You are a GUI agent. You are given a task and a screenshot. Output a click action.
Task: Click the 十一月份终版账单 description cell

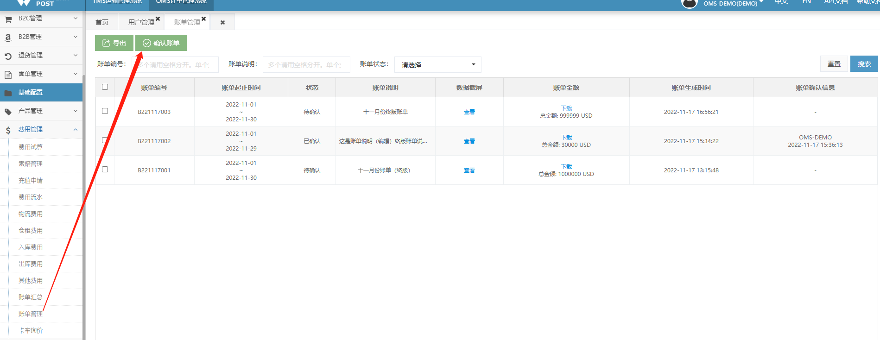click(x=386, y=112)
